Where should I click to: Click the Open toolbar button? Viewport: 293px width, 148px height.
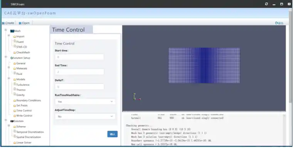tap(24, 23)
